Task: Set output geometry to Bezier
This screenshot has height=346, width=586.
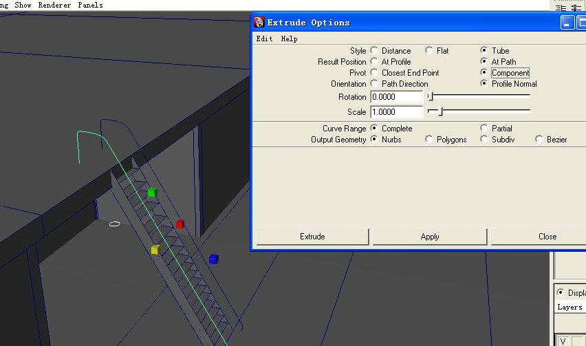Action: [x=539, y=139]
